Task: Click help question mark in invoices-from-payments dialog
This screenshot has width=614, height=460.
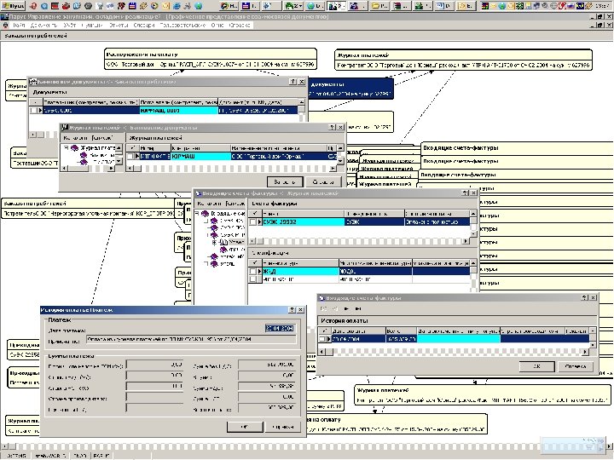Action: pos(466,193)
